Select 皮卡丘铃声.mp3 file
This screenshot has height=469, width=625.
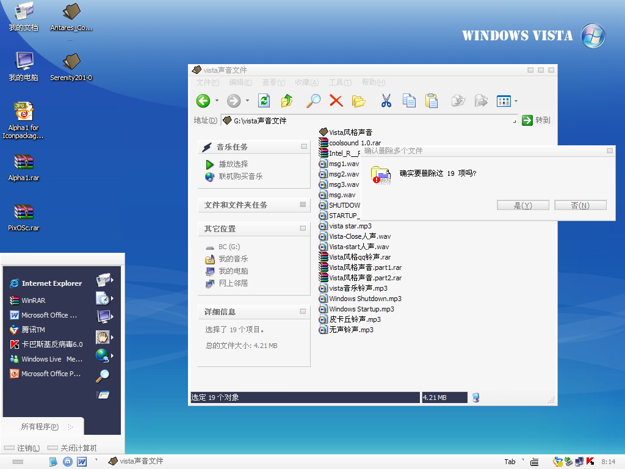point(350,319)
